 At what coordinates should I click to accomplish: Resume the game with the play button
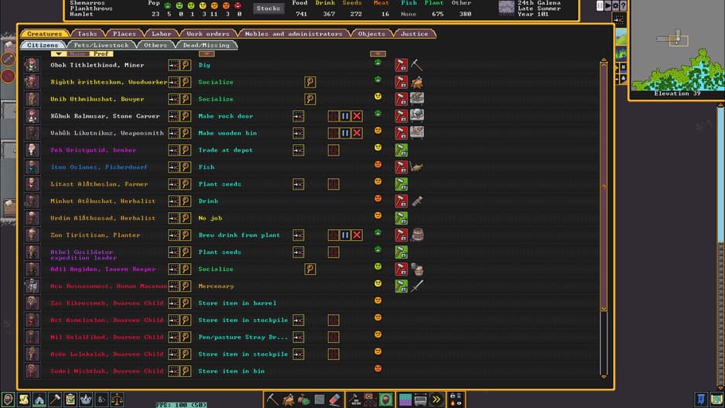(607, 6)
